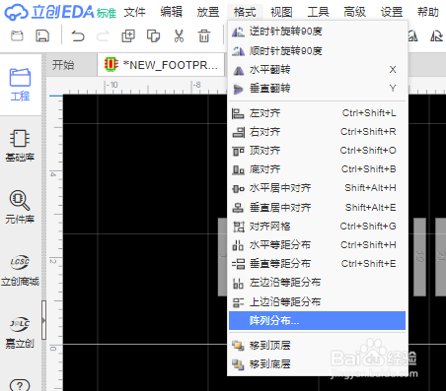Select 垂直翻转 menu entry

pos(317,89)
